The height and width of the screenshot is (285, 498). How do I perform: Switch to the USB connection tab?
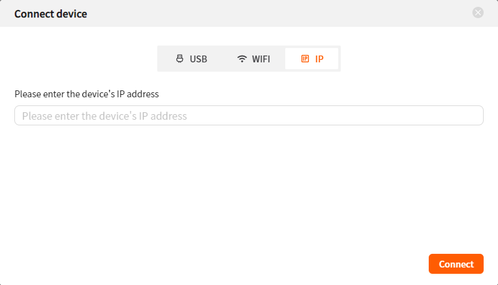pos(192,59)
